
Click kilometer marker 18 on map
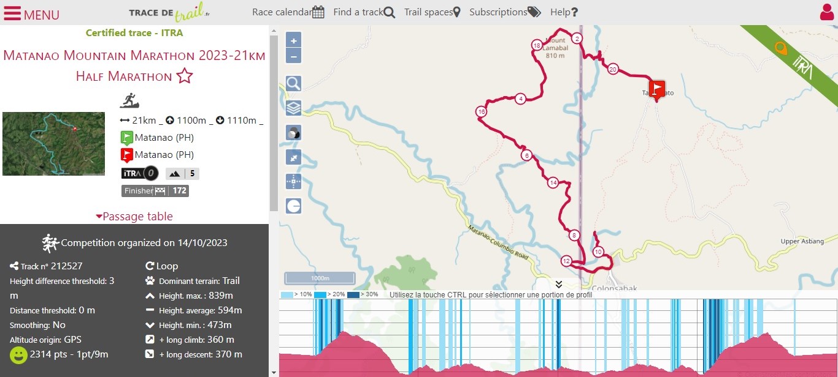[537, 45]
